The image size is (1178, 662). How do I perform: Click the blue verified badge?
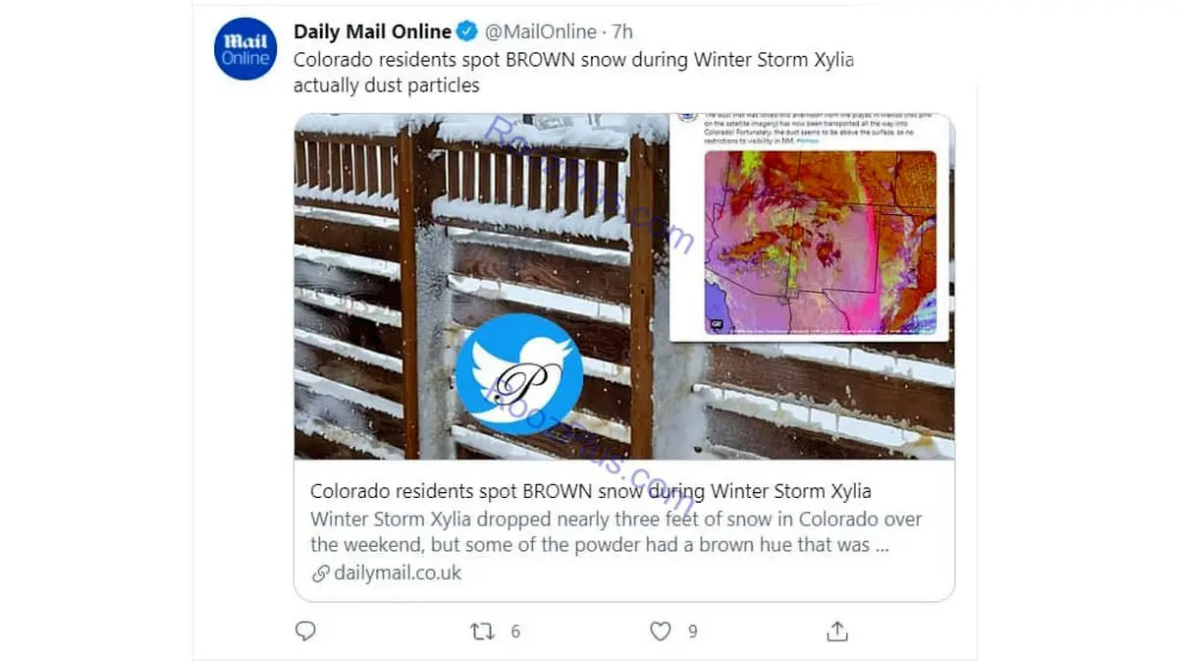tap(467, 32)
